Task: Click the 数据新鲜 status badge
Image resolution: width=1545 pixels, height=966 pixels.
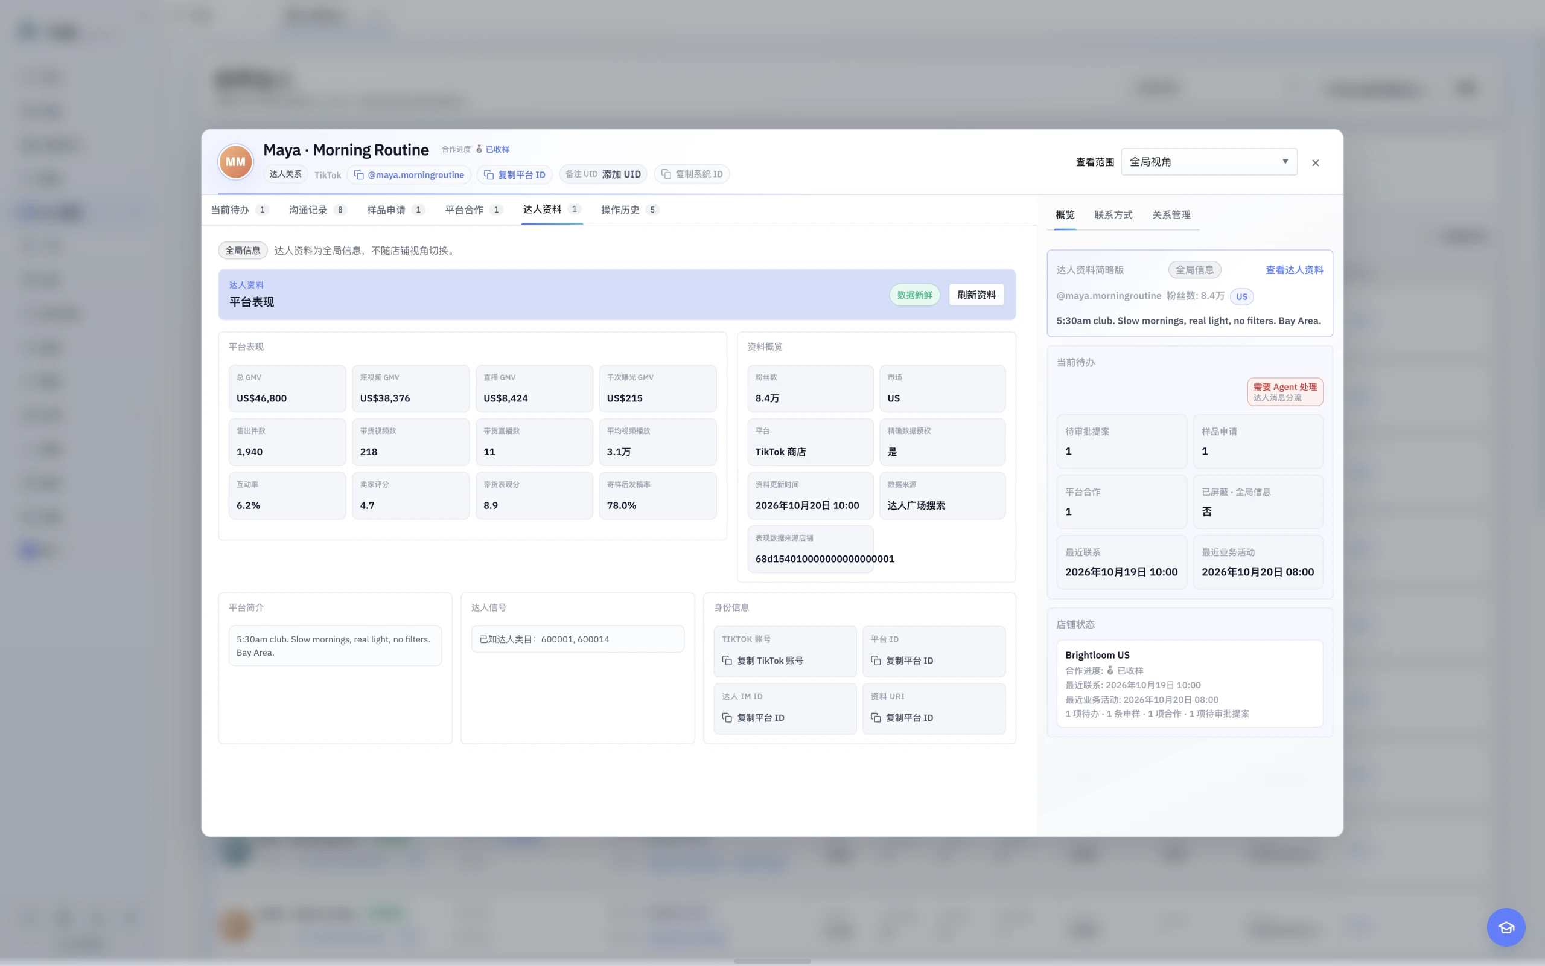Action: tap(914, 295)
